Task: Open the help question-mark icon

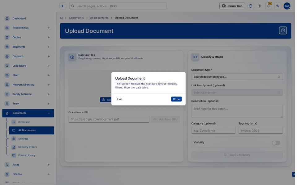Action: pos(283,31)
